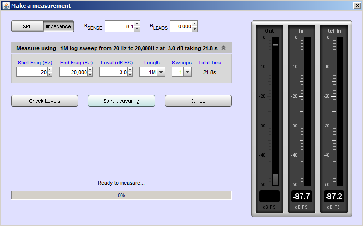Lower Start Freq with the down arrow

(x=50, y=75)
